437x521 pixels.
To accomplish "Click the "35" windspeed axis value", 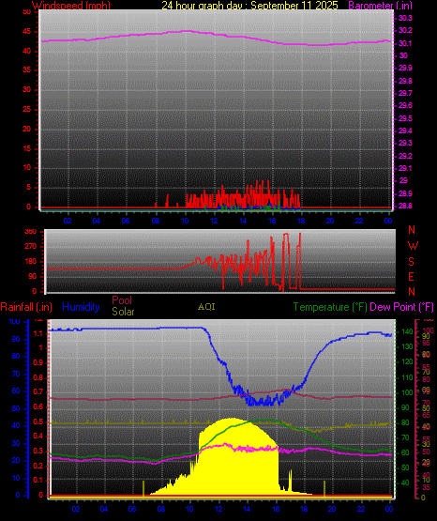I will 27,70.
